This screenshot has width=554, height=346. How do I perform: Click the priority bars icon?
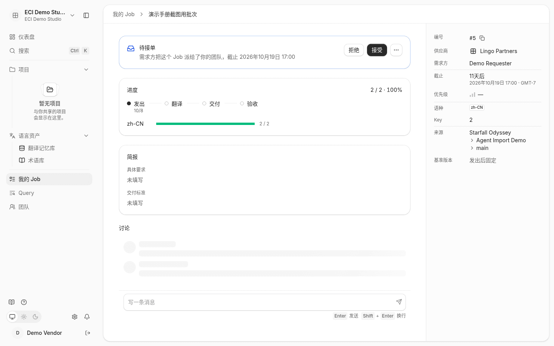point(472,95)
